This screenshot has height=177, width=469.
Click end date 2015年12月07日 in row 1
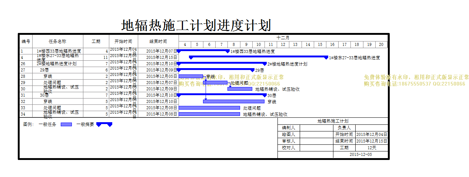[162, 51]
